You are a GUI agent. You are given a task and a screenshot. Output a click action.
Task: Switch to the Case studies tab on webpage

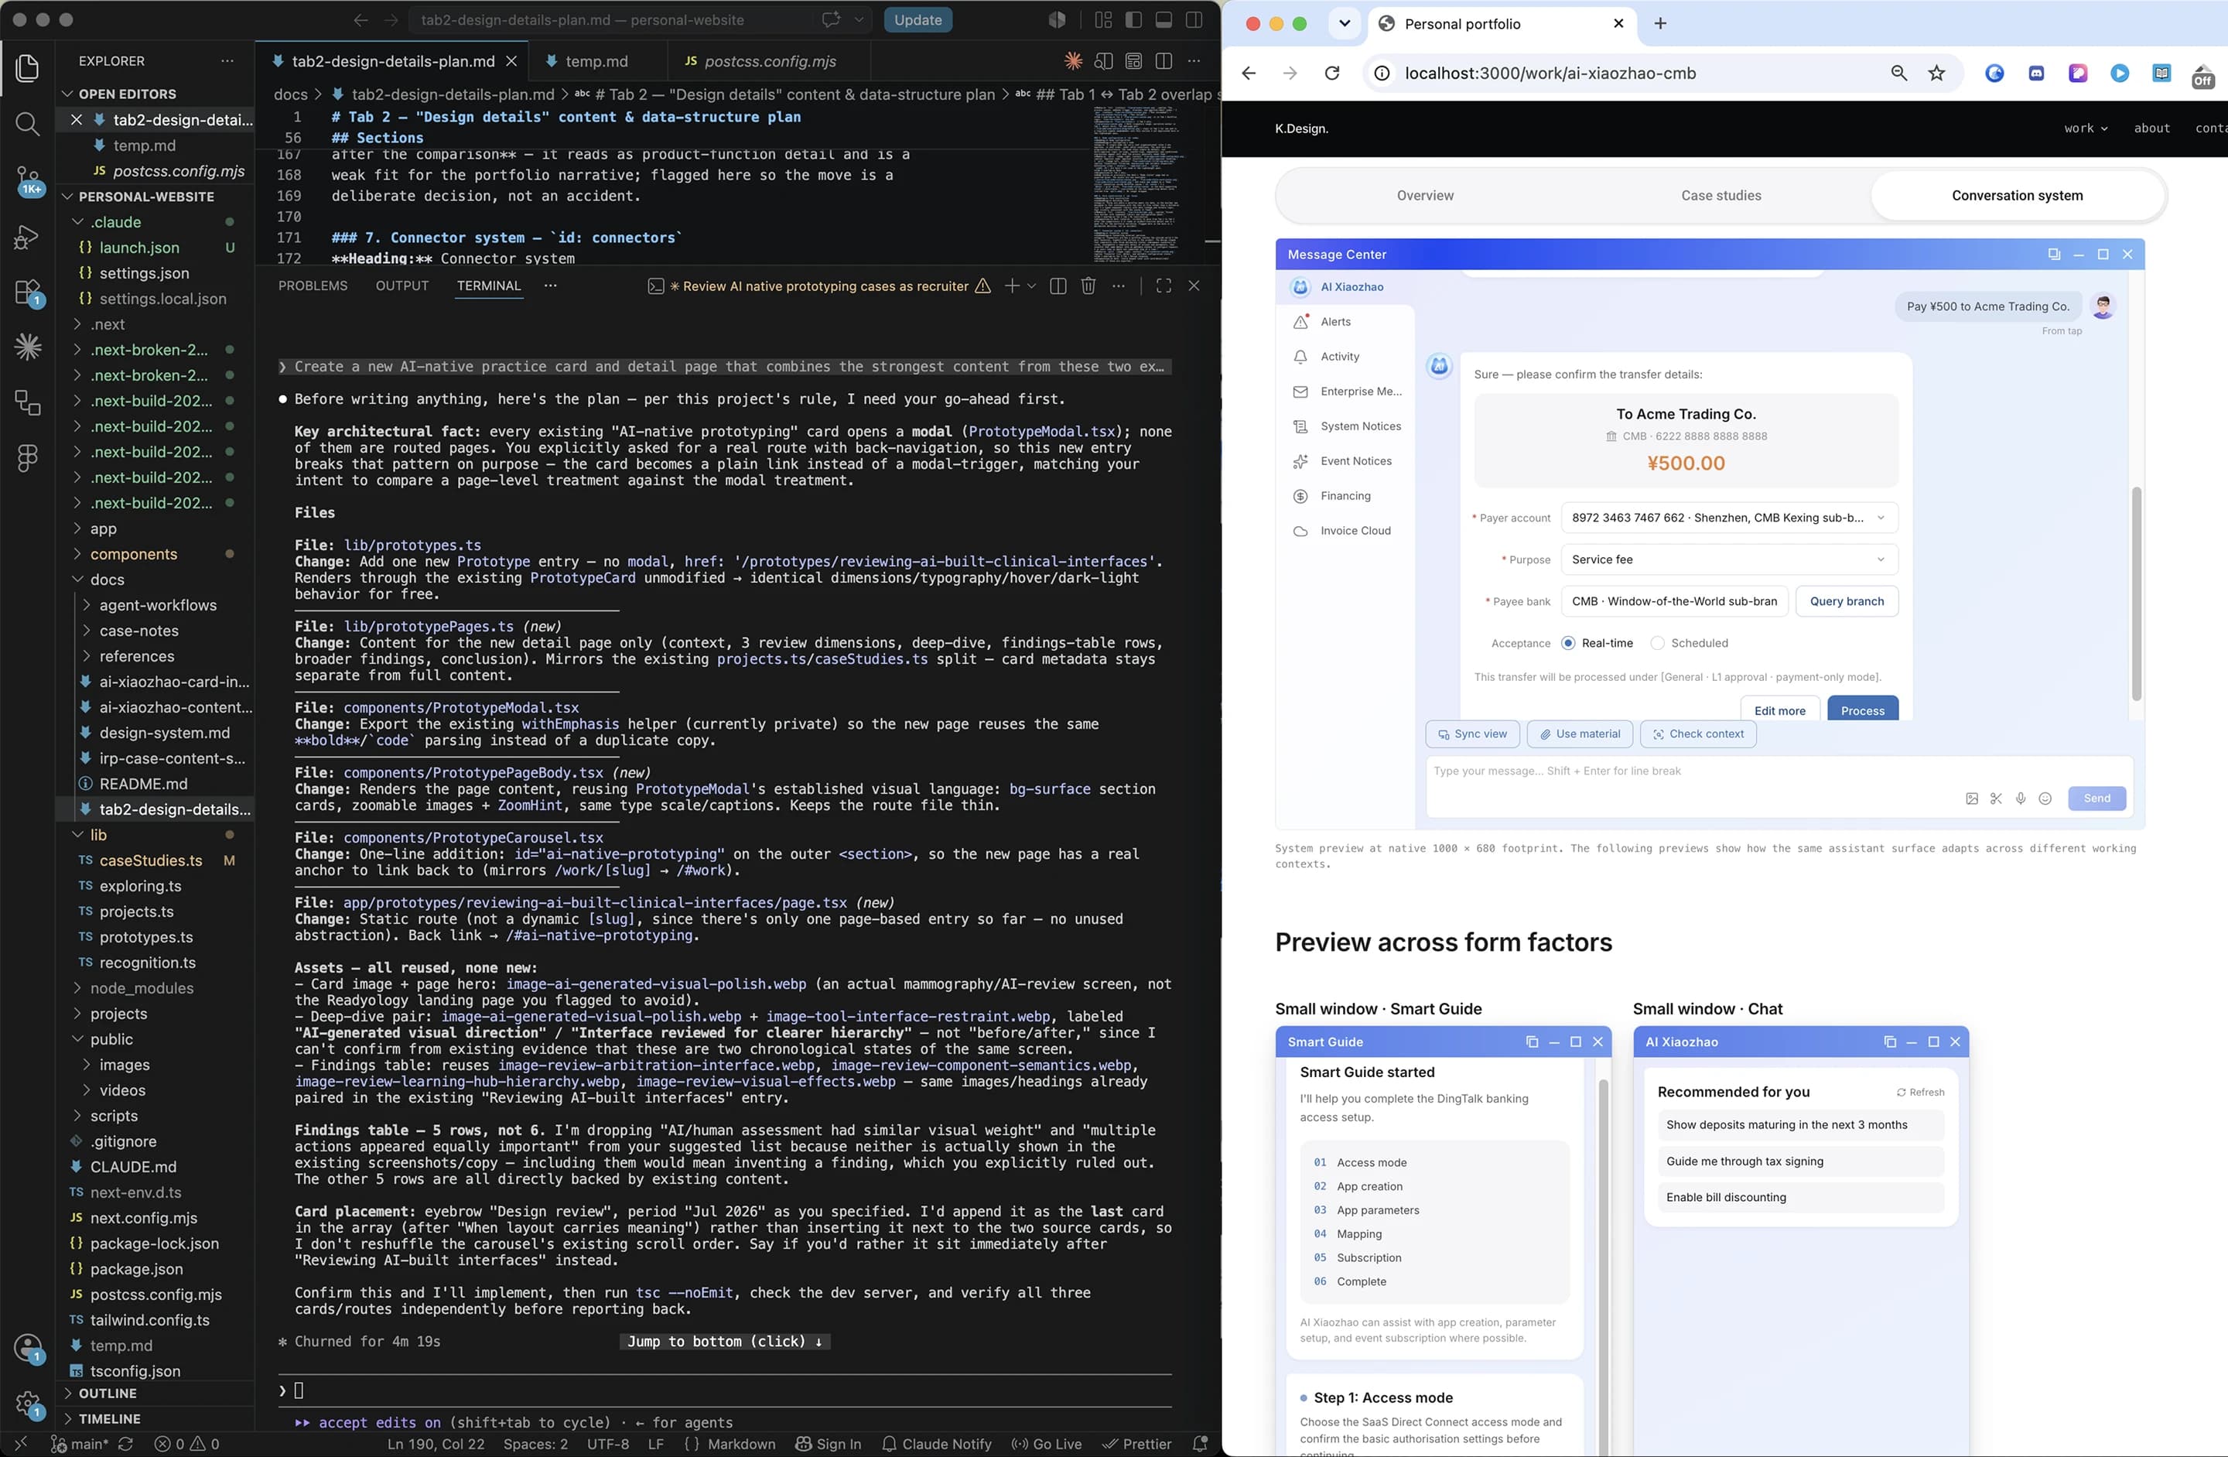1721,196
